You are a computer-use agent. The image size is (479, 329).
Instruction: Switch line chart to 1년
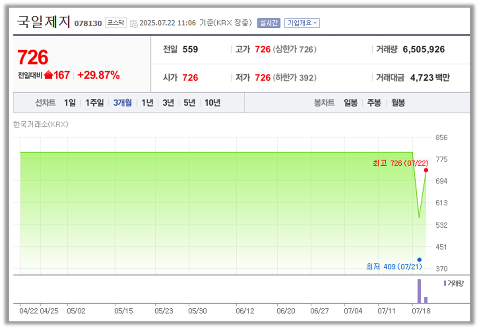147,103
